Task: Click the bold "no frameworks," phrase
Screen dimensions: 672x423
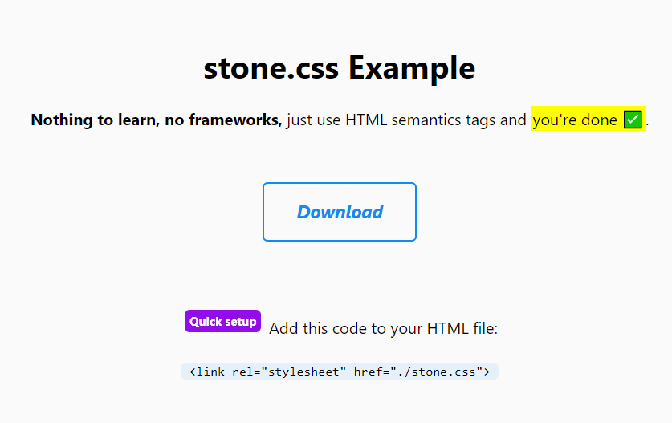Action: click(223, 120)
